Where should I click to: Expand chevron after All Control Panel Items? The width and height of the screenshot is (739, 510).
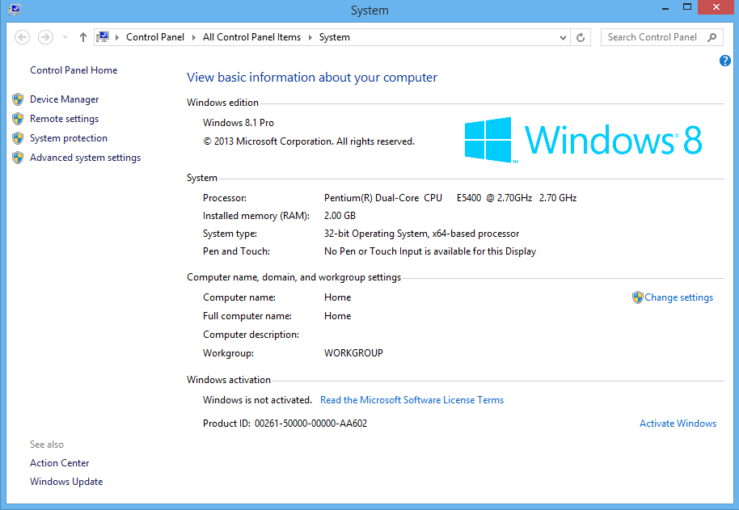[310, 37]
